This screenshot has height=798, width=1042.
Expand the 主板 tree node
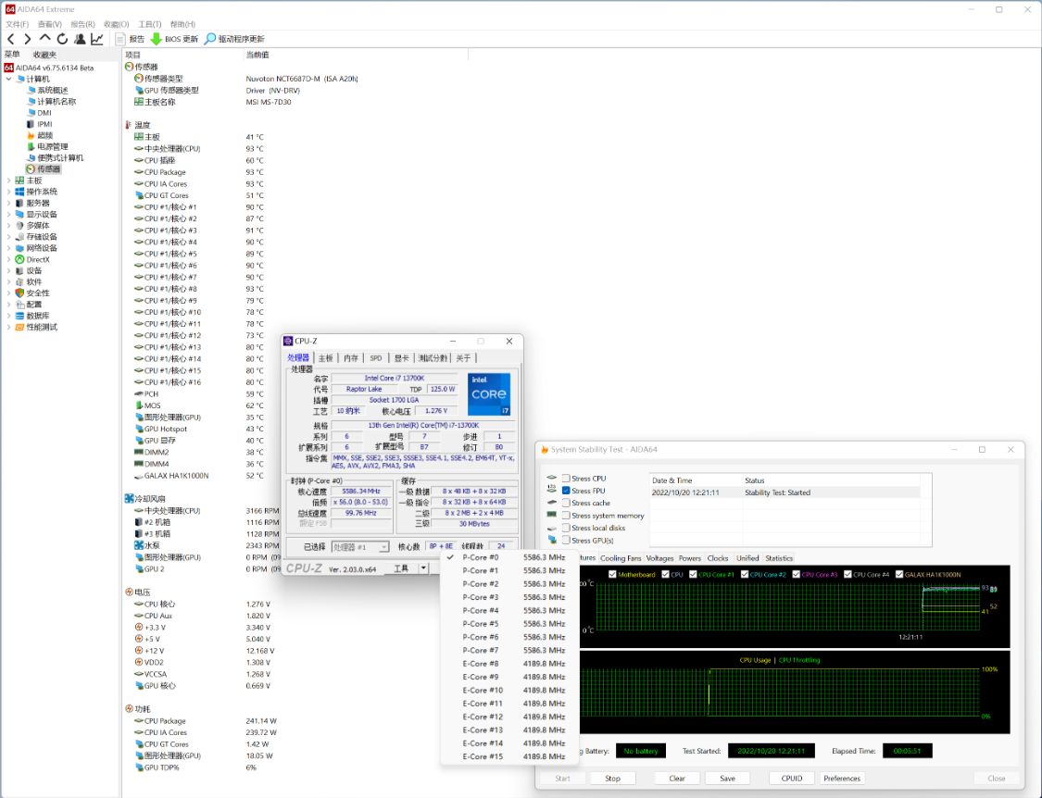pyautogui.click(x=8, y=181)
